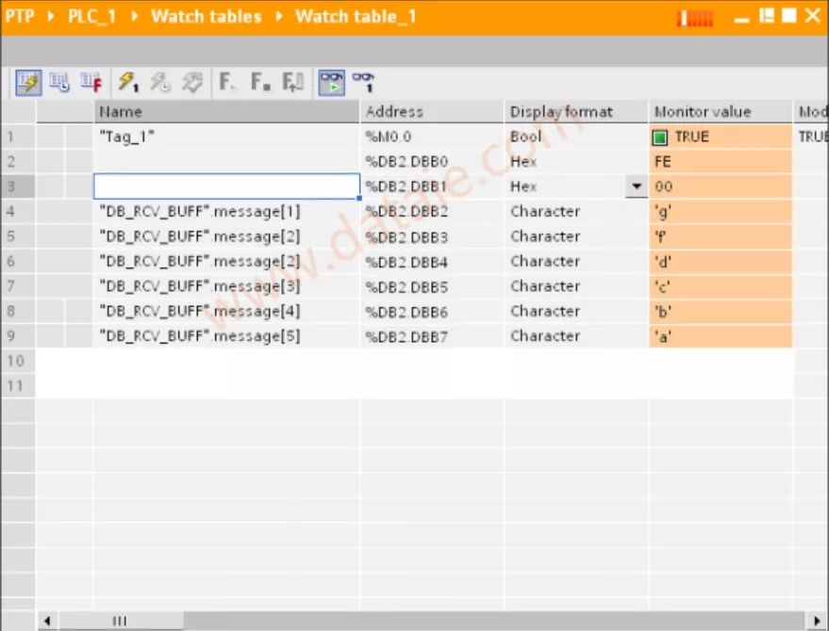Click the empty Name input field in row 3
Viewport: 829px width, 631px height.
tap(226, 186)
